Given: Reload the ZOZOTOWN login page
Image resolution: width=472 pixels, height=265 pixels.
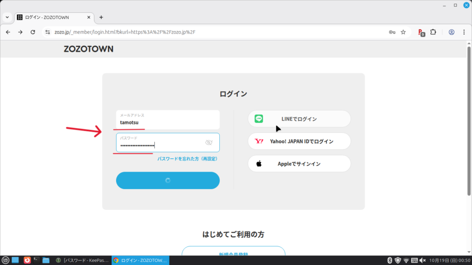Looking at the screenshot, I should pos(33,32).
